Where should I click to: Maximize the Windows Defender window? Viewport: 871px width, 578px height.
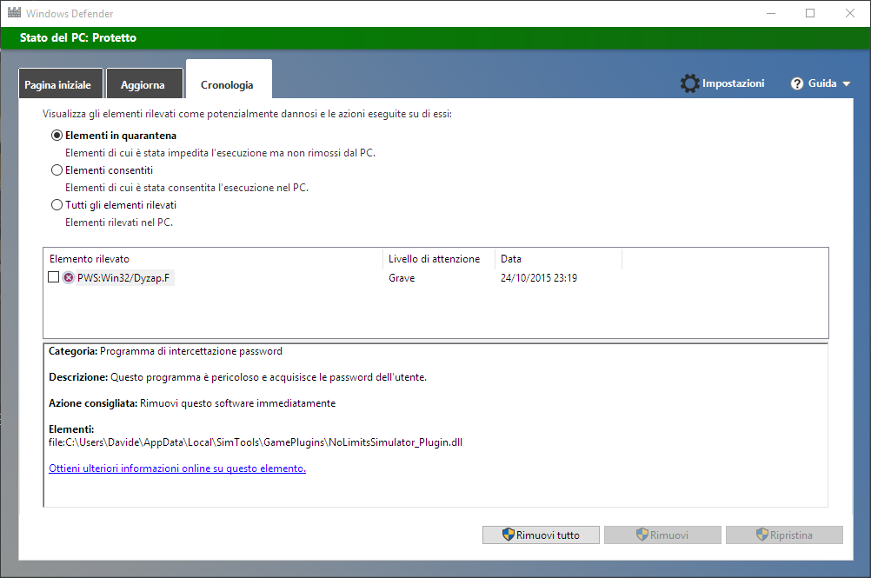click(810, 13)
